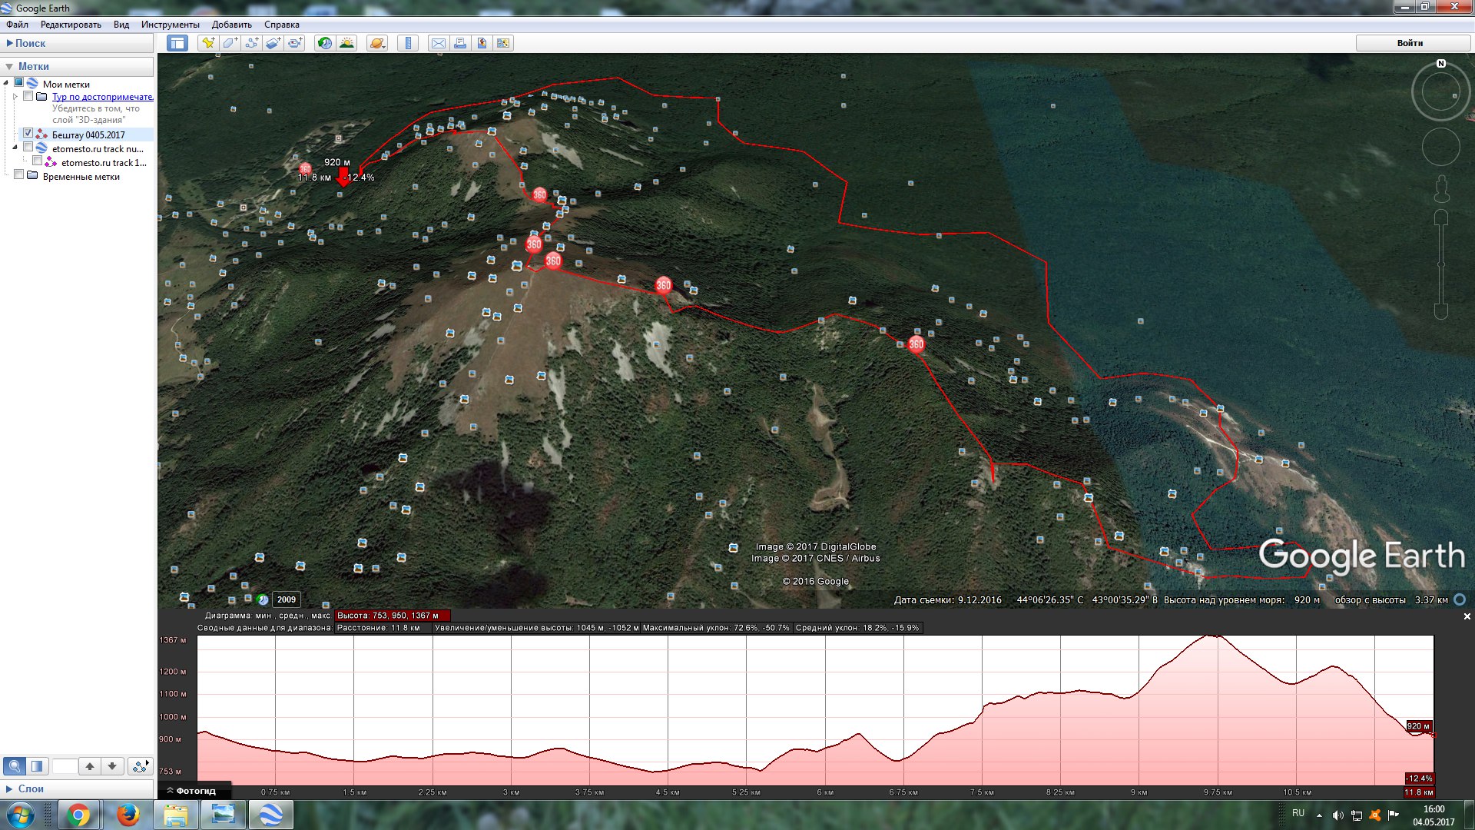Image resolution: width=1475 pixels, height=830 pixels.
Task: Click the Google Earth taskbar icon
Action: click(x=270, y=815)
